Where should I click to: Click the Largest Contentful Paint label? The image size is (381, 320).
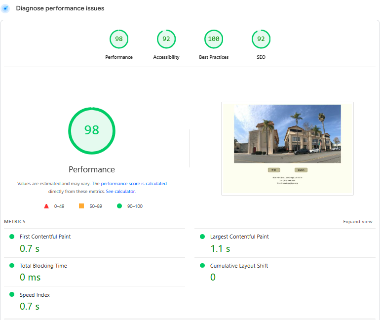point(239,237)
